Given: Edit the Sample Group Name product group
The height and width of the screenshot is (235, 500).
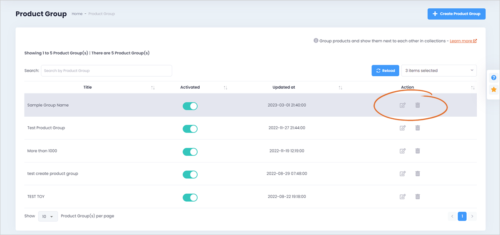Looking at the screenshot, I should (x=402, y=105).
